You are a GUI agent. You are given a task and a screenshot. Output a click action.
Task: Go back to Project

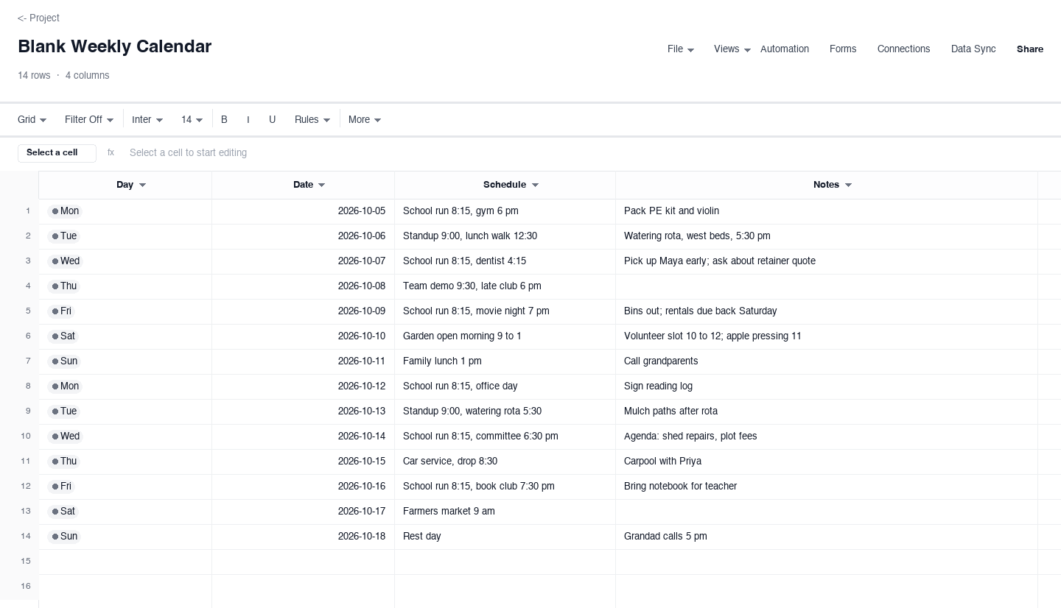click(38, 18)
